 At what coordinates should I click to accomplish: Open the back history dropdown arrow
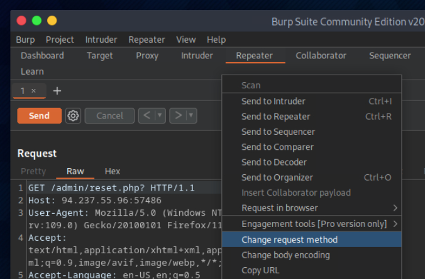point(160,115)
